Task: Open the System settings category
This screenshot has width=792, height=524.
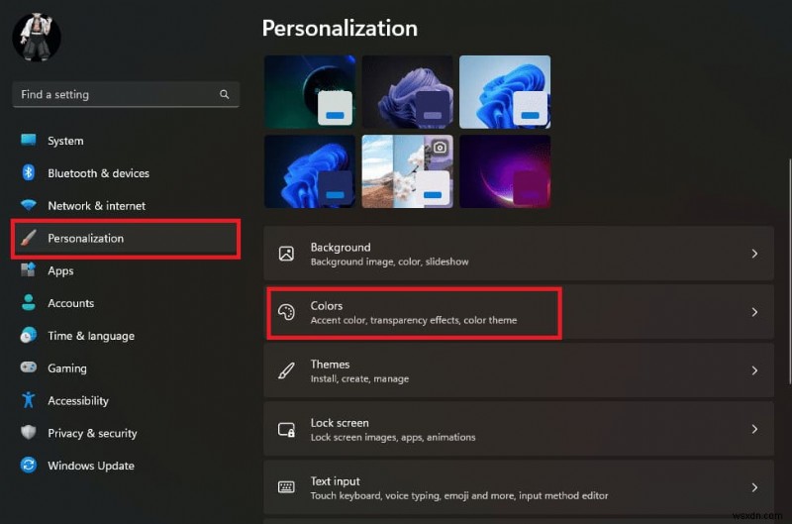Action: [x=126, y=141]
